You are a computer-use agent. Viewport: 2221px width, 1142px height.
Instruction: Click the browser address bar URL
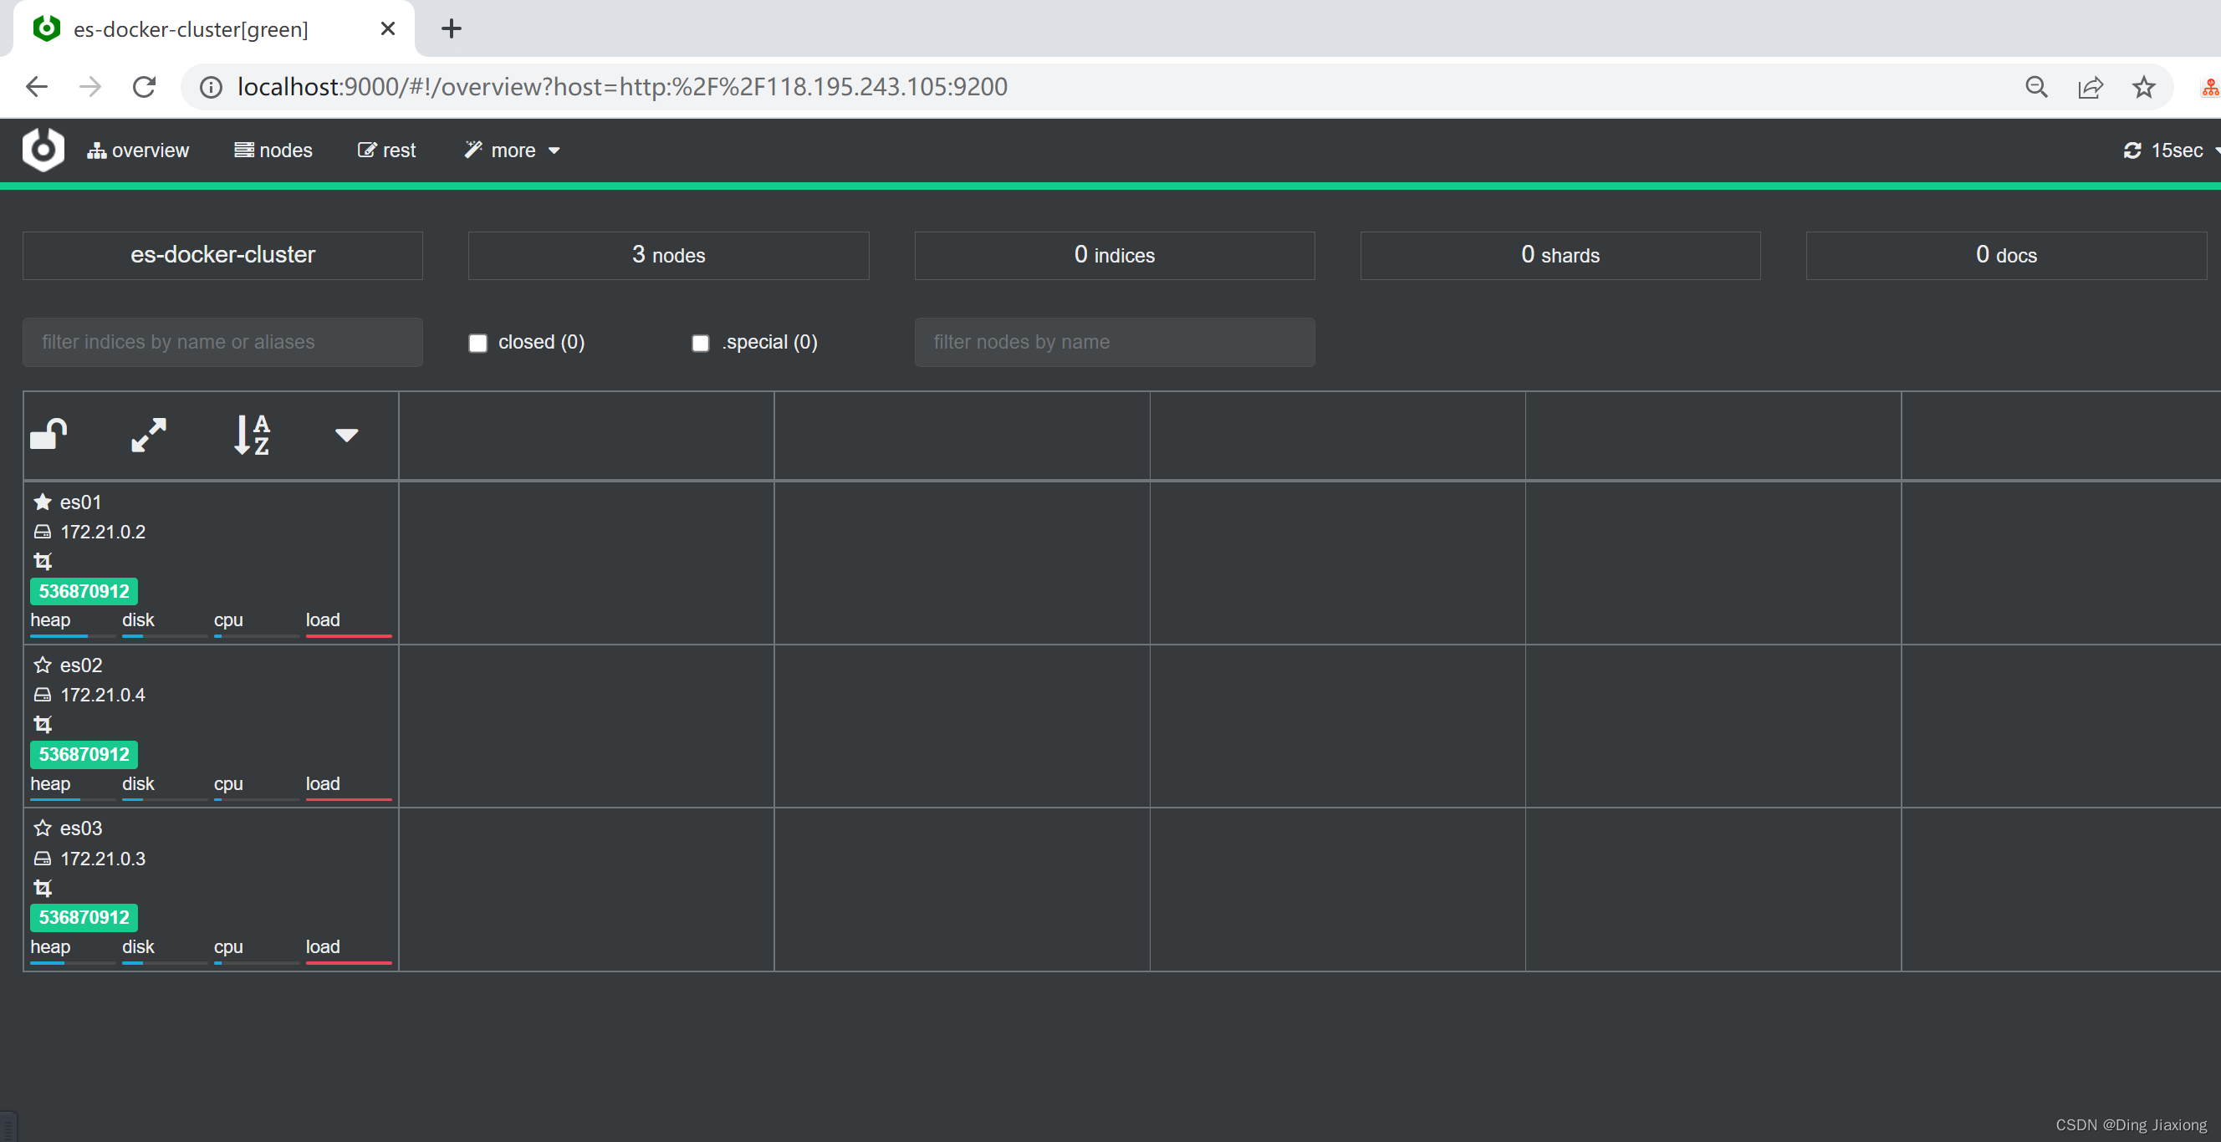(621, 86)
